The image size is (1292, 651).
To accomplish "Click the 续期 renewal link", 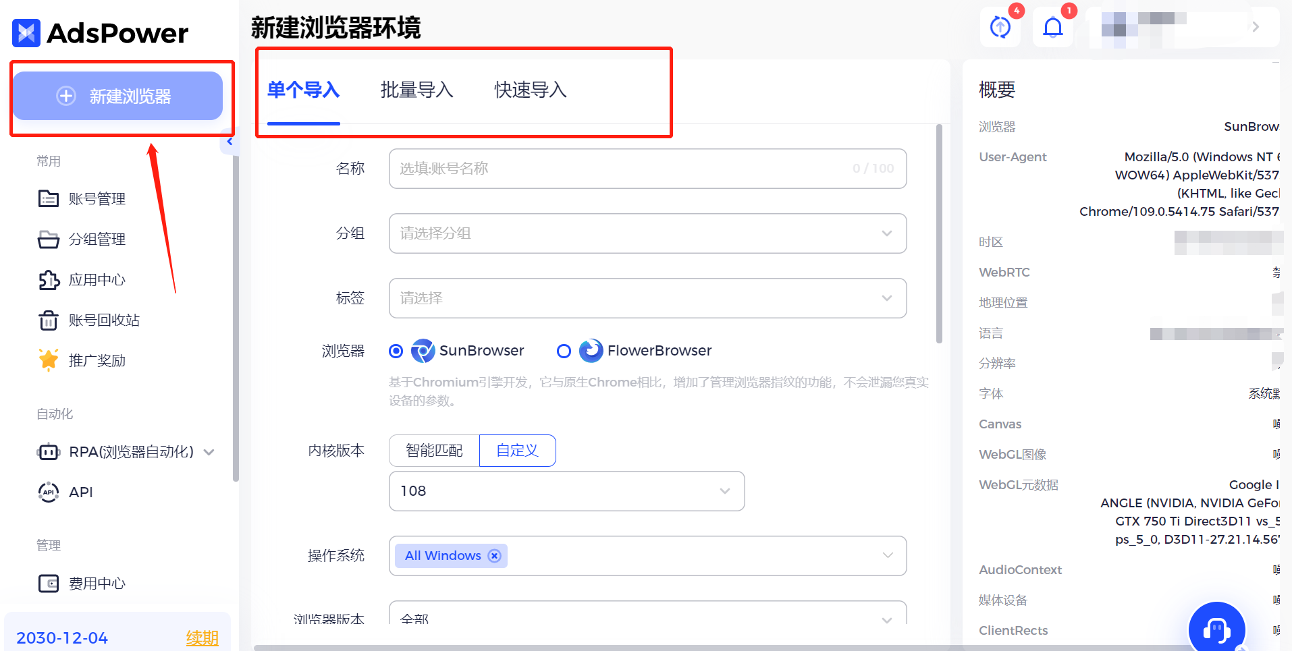I will click(203, 638).
